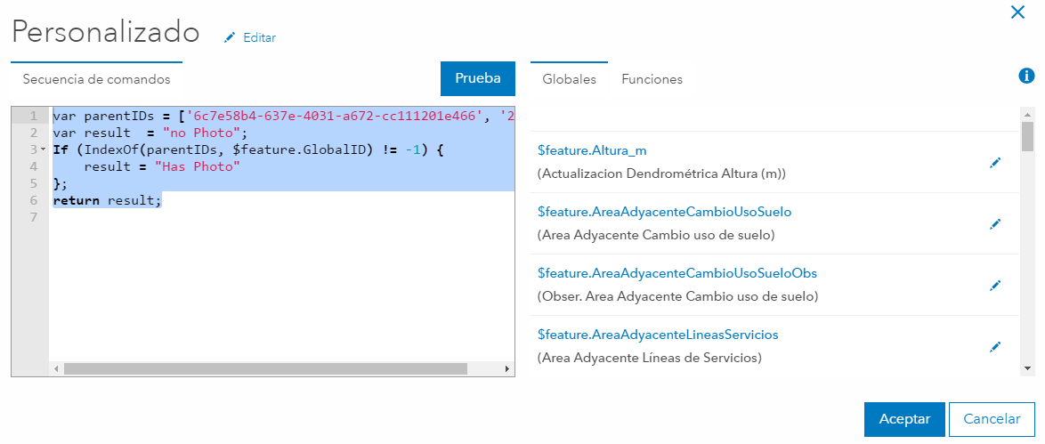Click the blue info icon
1045x444 pixels.
coord(1026,76)
